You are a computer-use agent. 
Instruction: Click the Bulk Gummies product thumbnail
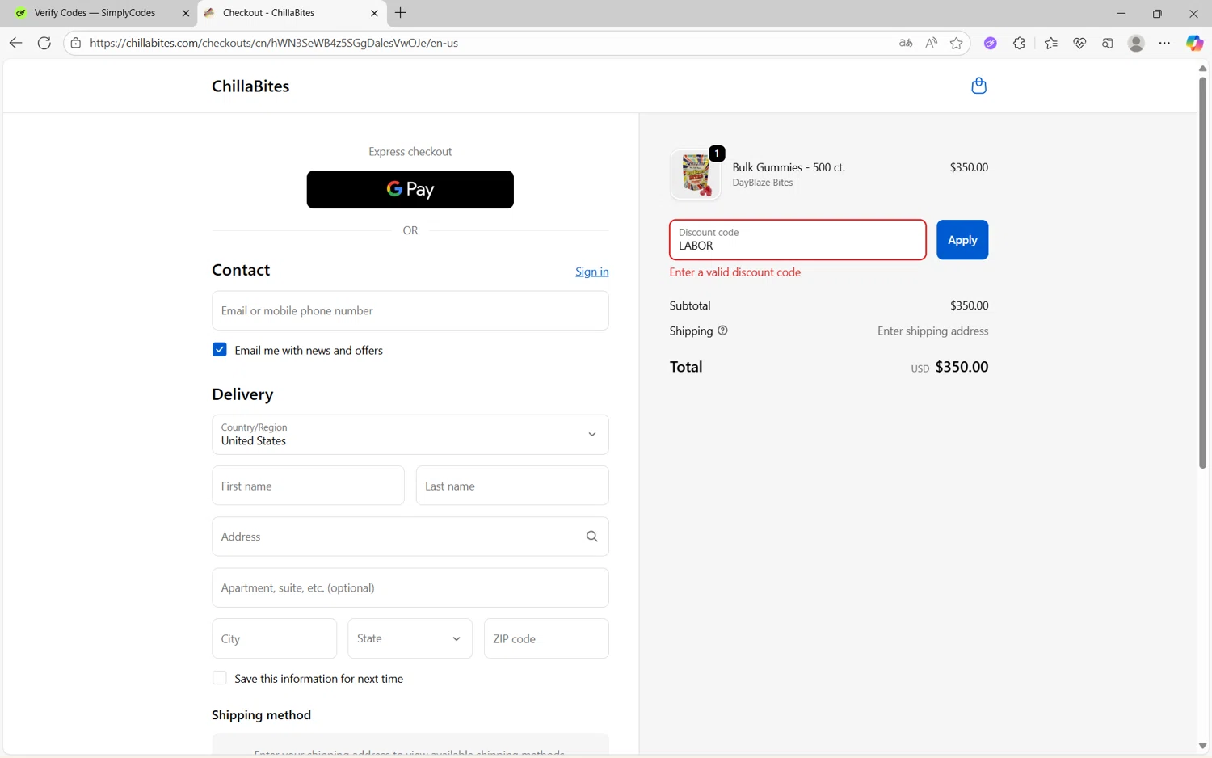696,175
